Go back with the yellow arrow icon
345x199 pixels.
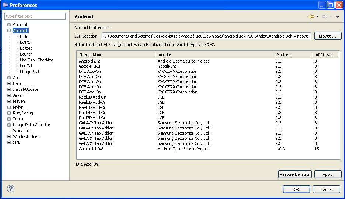coord(311,17)
